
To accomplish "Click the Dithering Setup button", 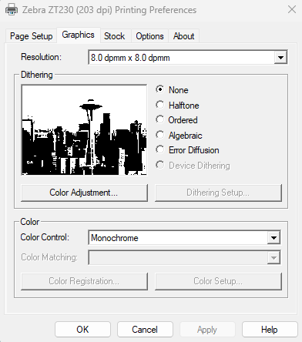I will [218, 193].
